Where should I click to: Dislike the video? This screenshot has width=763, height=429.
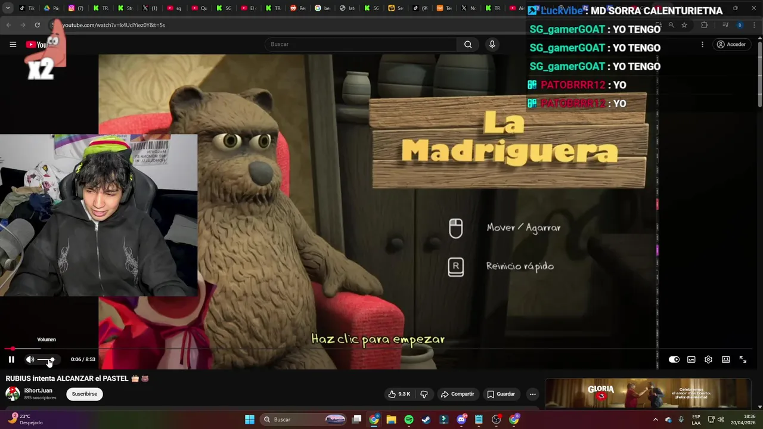click(424, 394)
